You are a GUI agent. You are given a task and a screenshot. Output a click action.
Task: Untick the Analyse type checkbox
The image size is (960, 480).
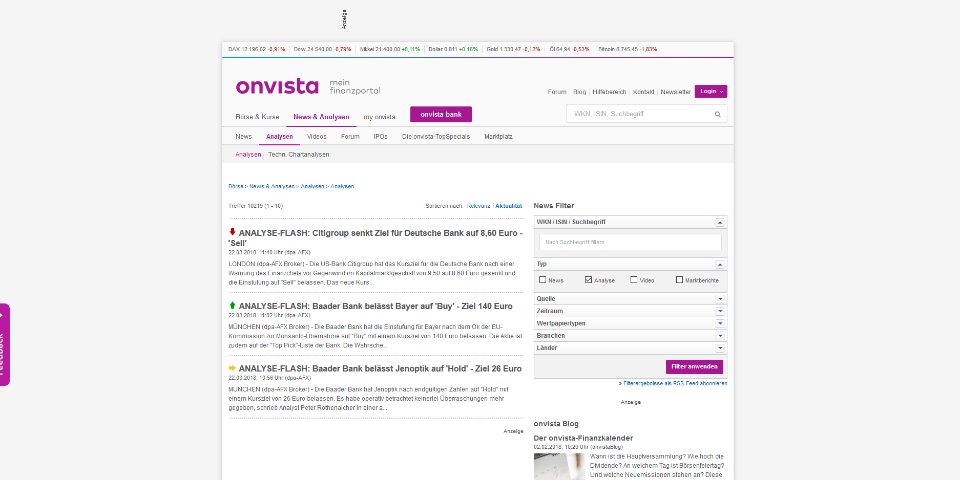click(589, 280)
